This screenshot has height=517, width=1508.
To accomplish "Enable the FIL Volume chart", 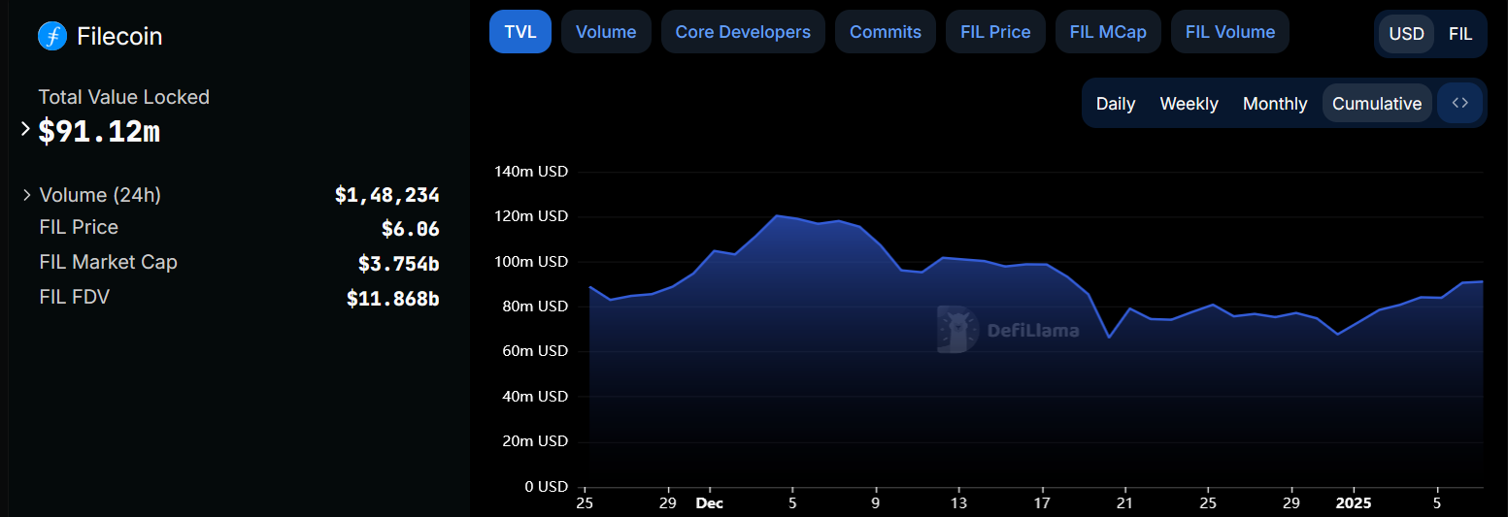I will [x=1230, y=32].
